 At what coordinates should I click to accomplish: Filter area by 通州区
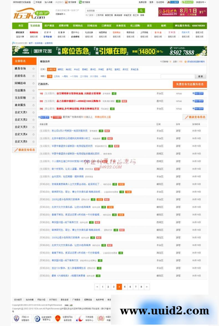point(93,69)
